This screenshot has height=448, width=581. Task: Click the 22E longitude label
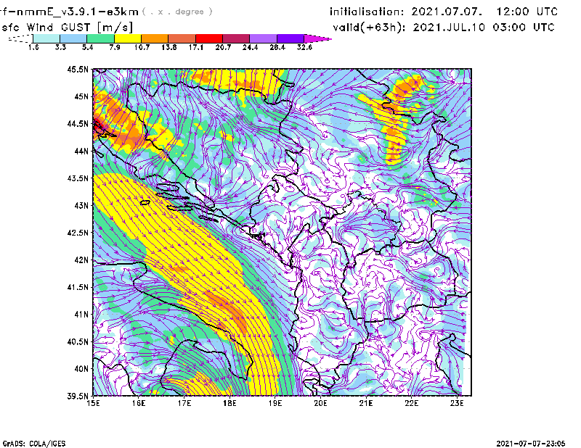click(x=411, y=403)
